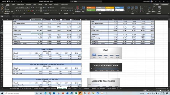
Task: Open the font size dropdown
Action: pyautogui.click(x=29, y=8)
